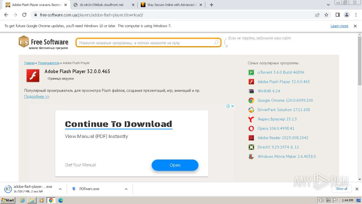Click Show all downloads button
Screen dimensions: 362x204
pos(341,189)
